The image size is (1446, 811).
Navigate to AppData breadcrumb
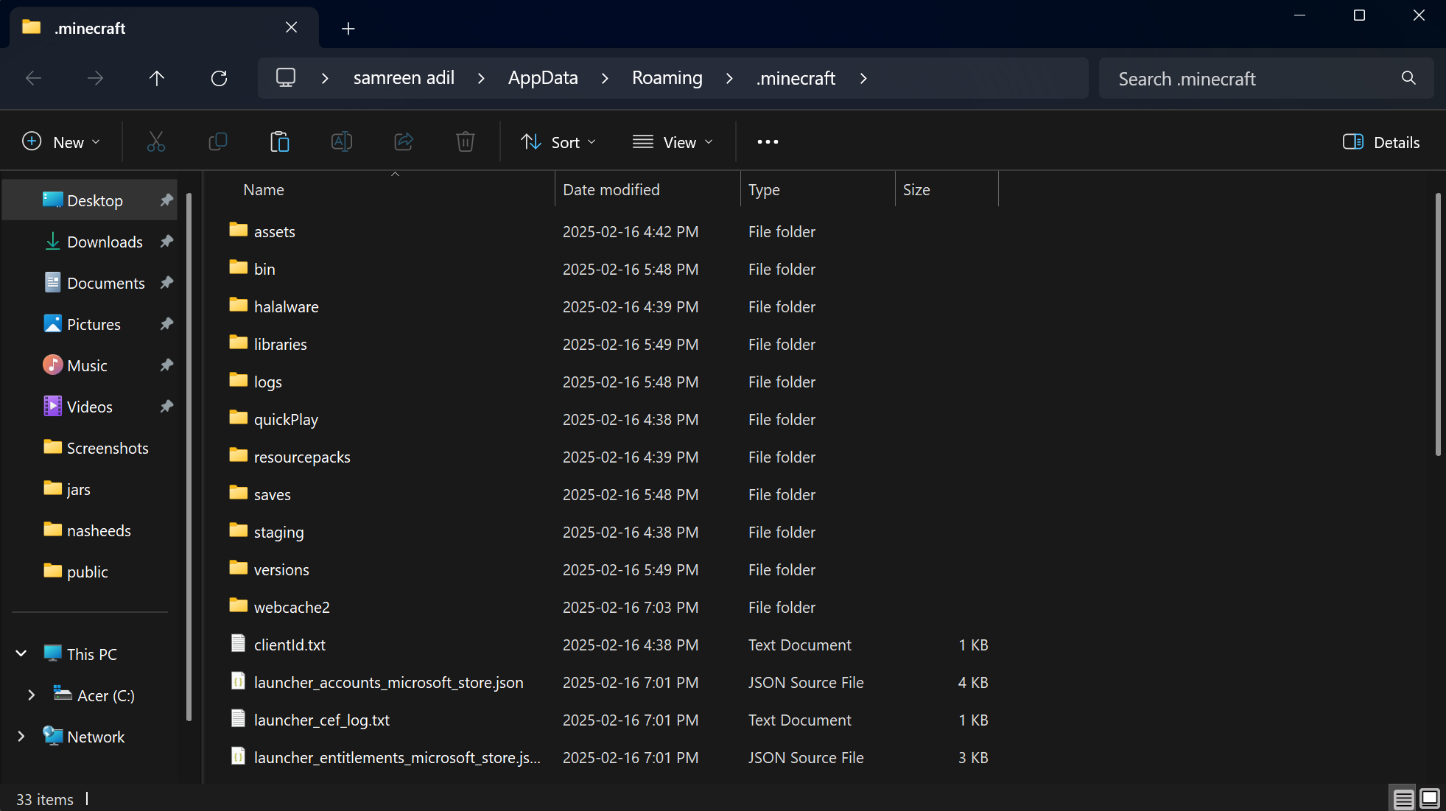point(543,78)
